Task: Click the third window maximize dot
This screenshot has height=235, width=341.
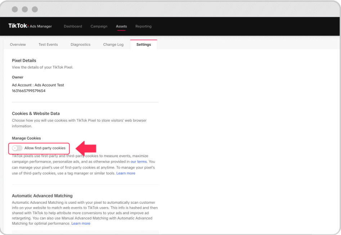Action: point(35,9)
